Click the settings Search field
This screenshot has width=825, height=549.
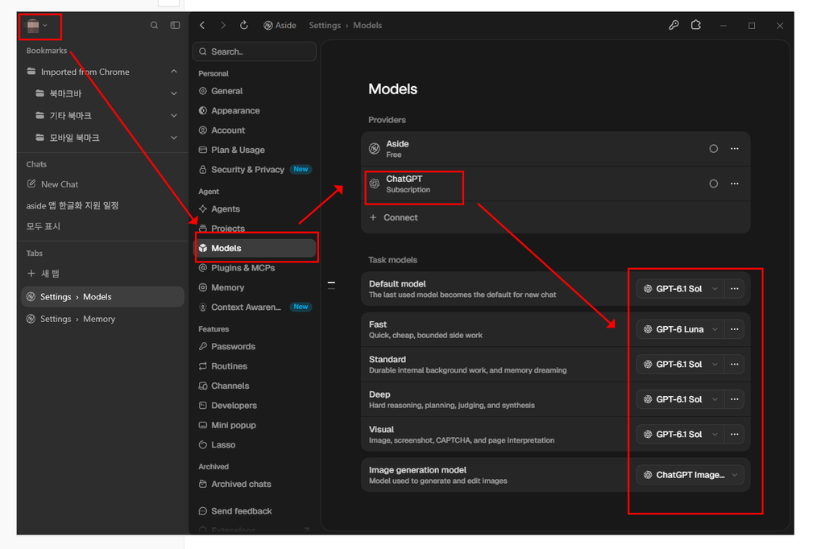pos(255,52)
